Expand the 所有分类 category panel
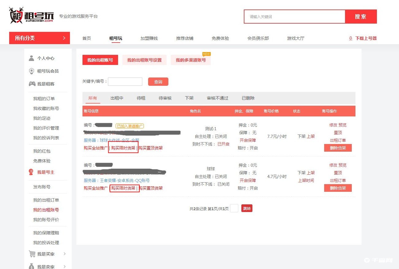This screenshot has height=269, width=399. 40,38
